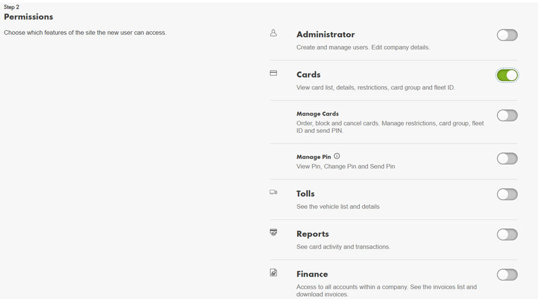Switch on the Tolls permission toggle
The height and width of the screenshot is (299, 538).
pyautogui.click(x=507, y=194)
